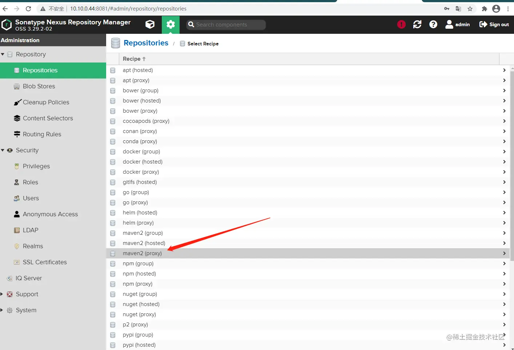Image resolution: width=514 pixels, height=350 pixels.
Task: Select the p2 (proxy) recipe
Action: click(308, 325)
